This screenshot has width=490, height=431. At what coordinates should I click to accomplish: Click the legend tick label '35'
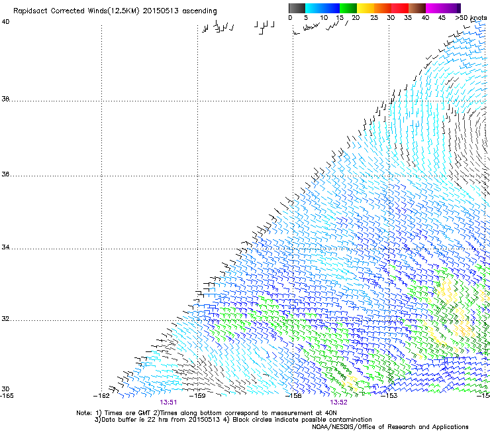pos(408,18)
